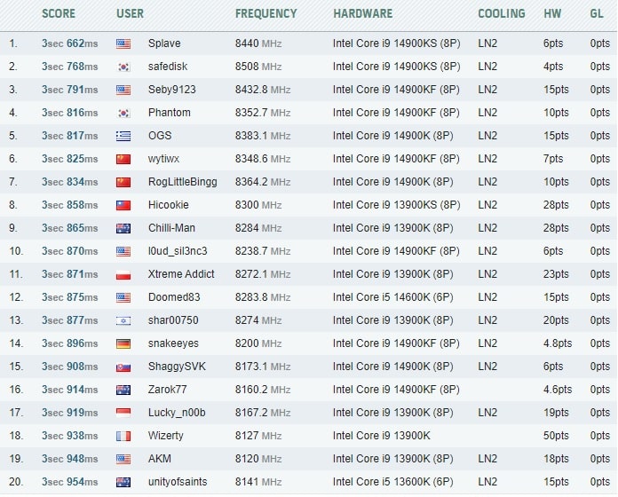618x497 pixels.
Task: Sort by the SCORE column header
Action: tap(59, 14)
